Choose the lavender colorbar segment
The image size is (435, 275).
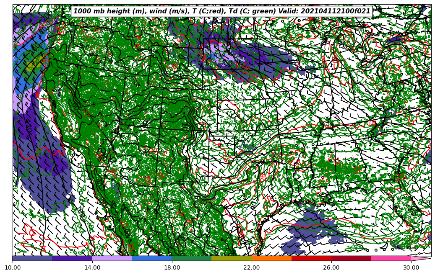coord(112,258)
